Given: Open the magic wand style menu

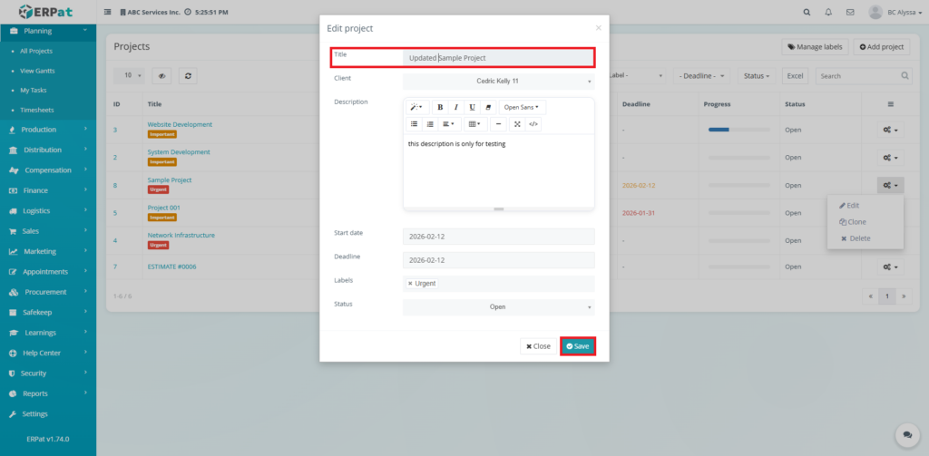Looking at the screenshot, I should 417,107.
